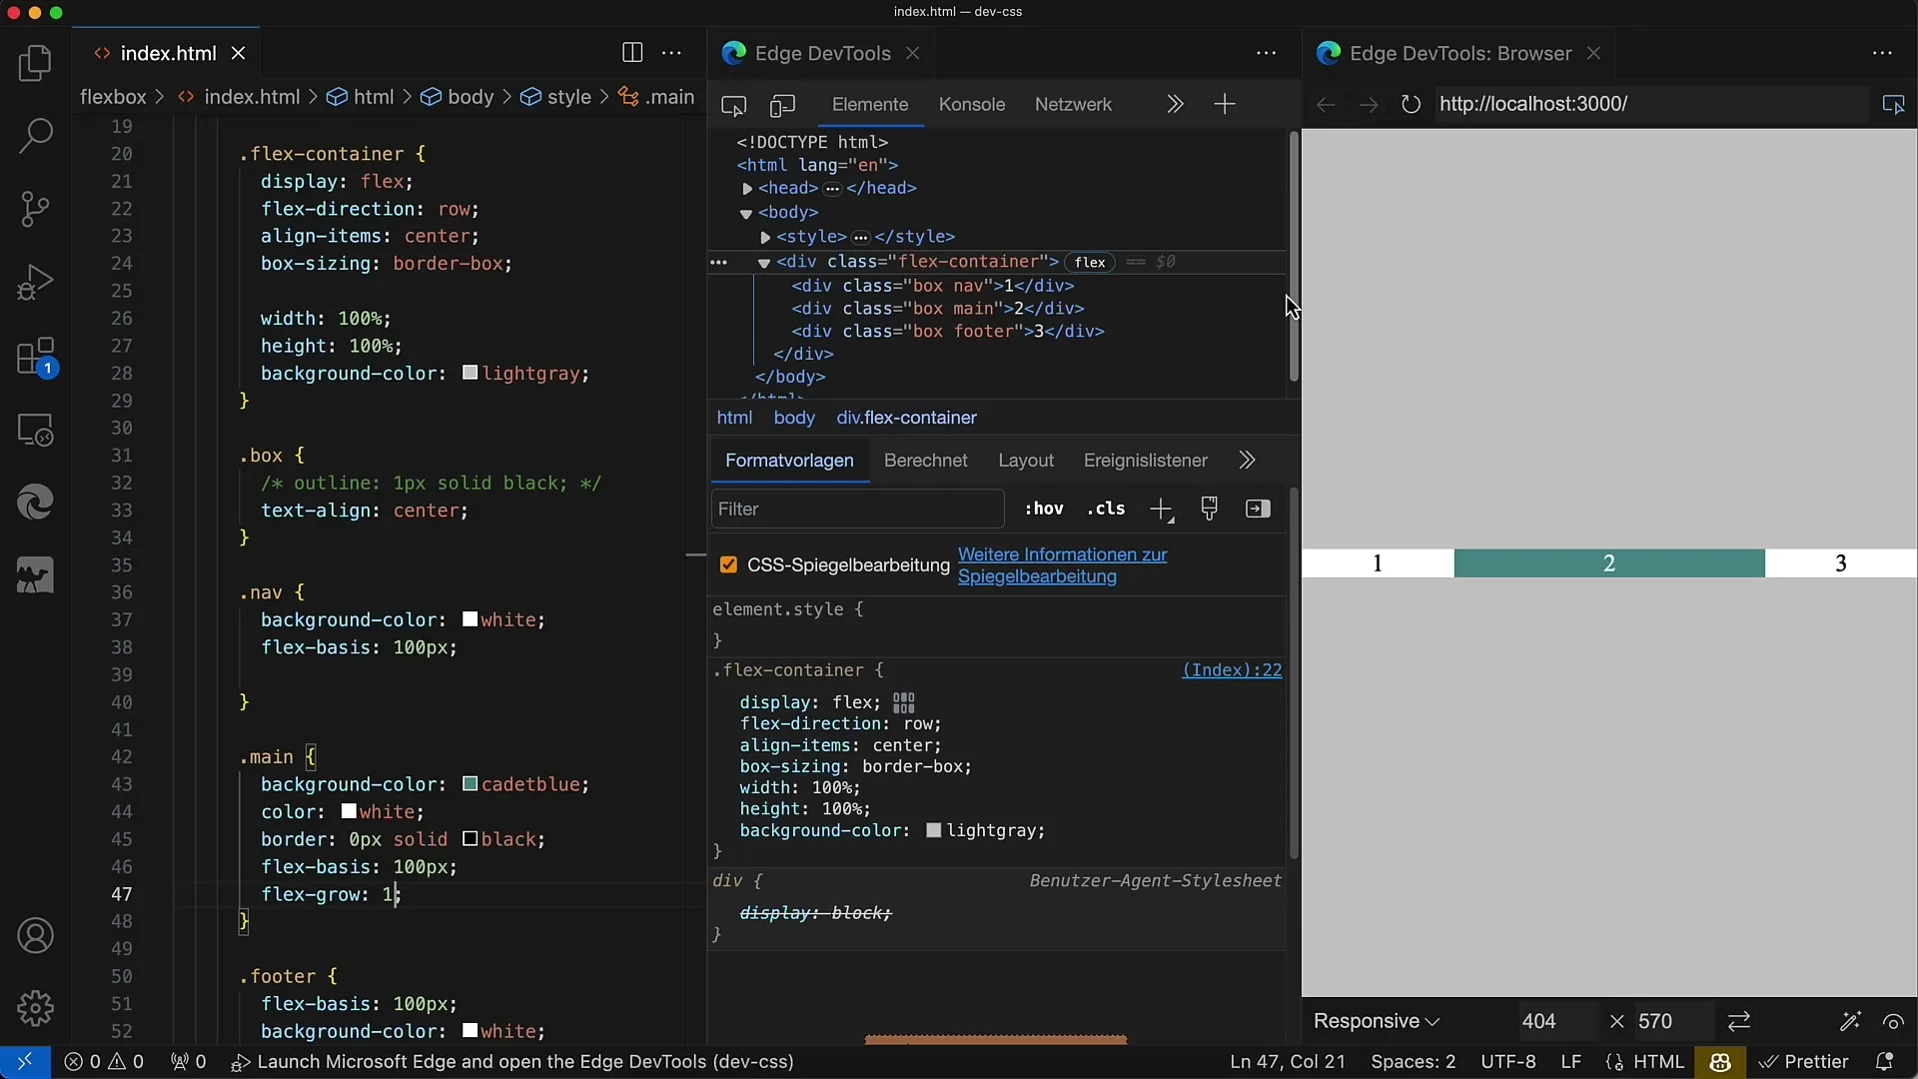Open ellipsis actions for flex-container DOM node
Screen dimensions: 1918x1079
point(718,262)
